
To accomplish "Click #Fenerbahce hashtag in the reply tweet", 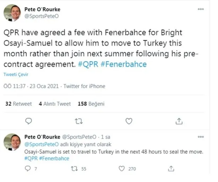I will 54,158.
